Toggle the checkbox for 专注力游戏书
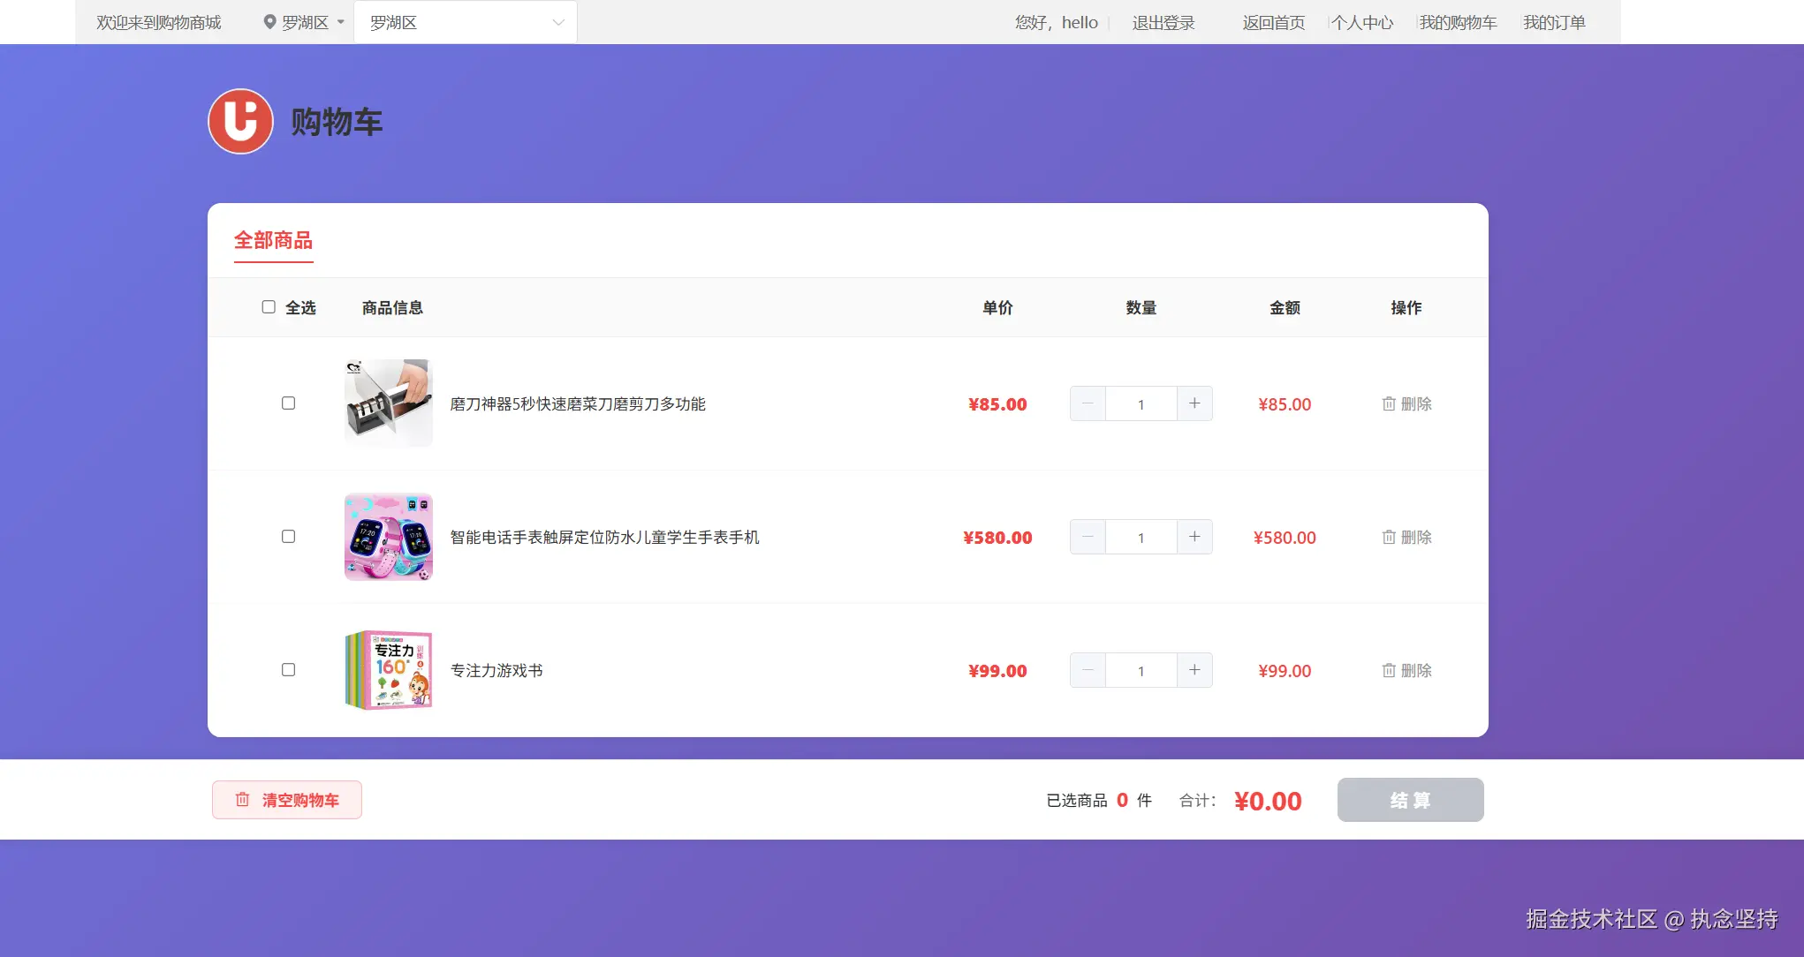The image size is (1804, 957). pos(288,670)
